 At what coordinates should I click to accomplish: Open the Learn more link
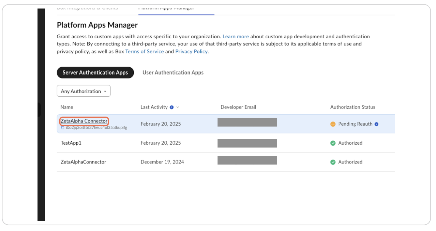pyautogui.click(x=236, y=36)
